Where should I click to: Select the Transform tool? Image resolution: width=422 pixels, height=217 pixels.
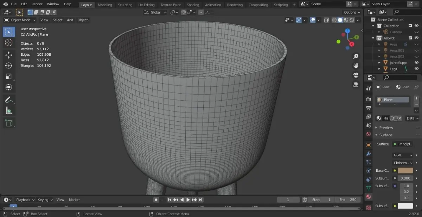click(9, 87)
